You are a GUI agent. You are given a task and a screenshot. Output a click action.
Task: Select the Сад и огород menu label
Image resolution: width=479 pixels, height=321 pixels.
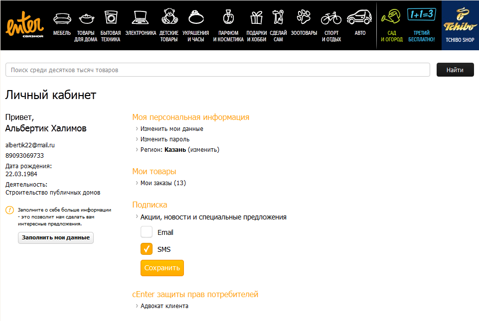(392, 36)
